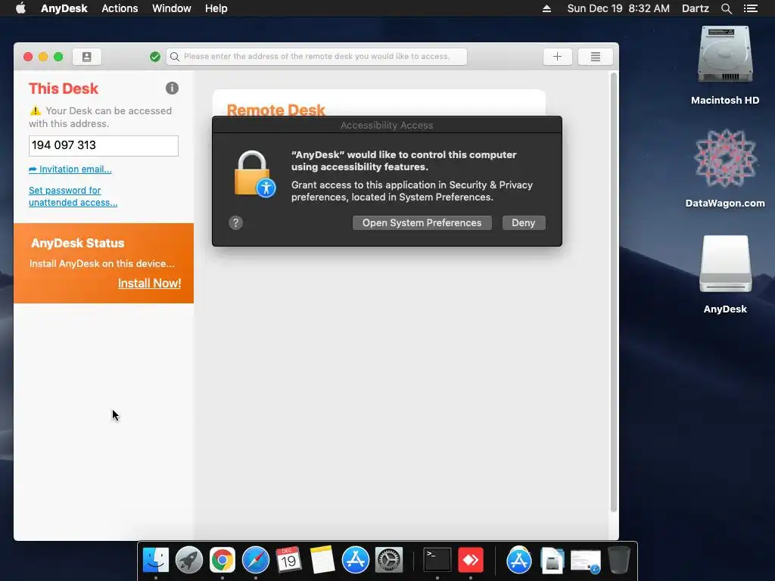Open Notes app from the Dock
Viewport: 775px width, 581px height.
point(322,561)
